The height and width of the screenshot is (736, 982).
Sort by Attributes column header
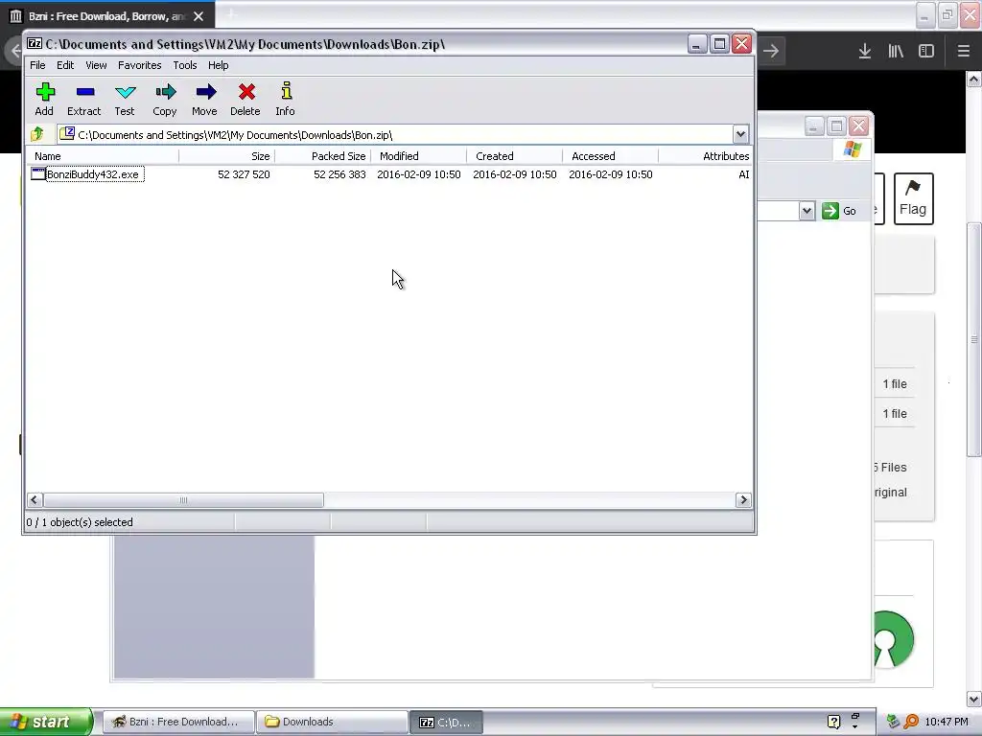pos(705,156)
